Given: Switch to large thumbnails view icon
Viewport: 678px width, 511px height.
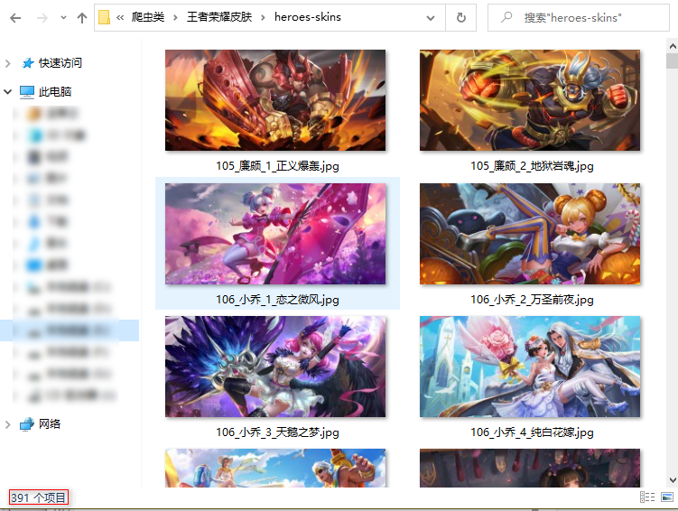Looking at the screenshot, I should [x=667, y=497].
